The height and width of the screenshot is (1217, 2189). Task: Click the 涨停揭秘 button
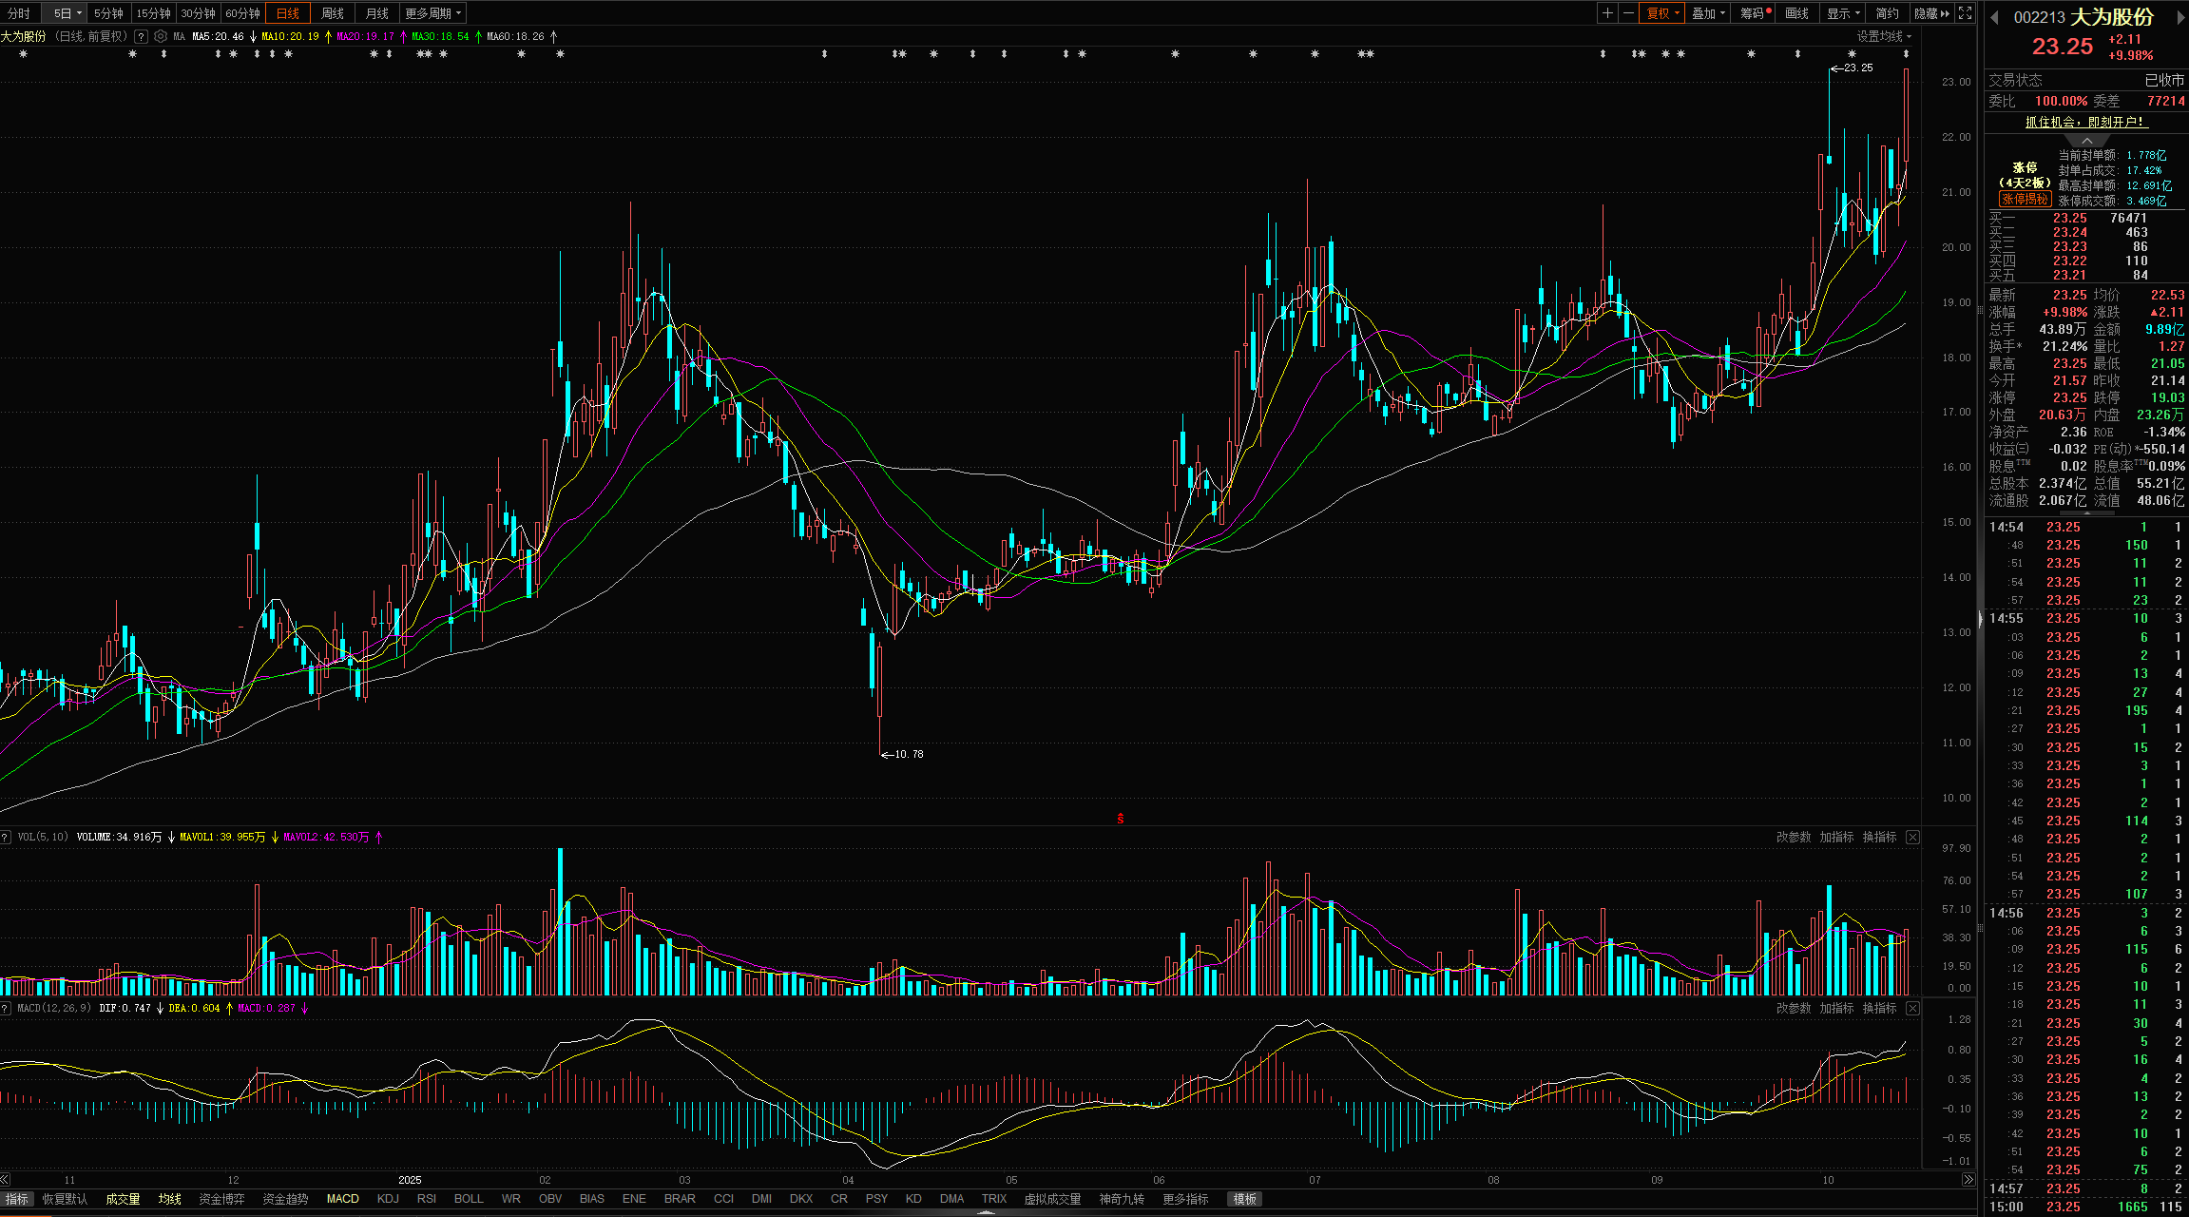click(2024, 199)
